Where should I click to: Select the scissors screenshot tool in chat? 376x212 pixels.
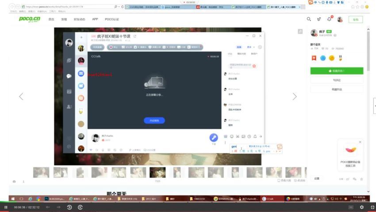click(238, 136)
